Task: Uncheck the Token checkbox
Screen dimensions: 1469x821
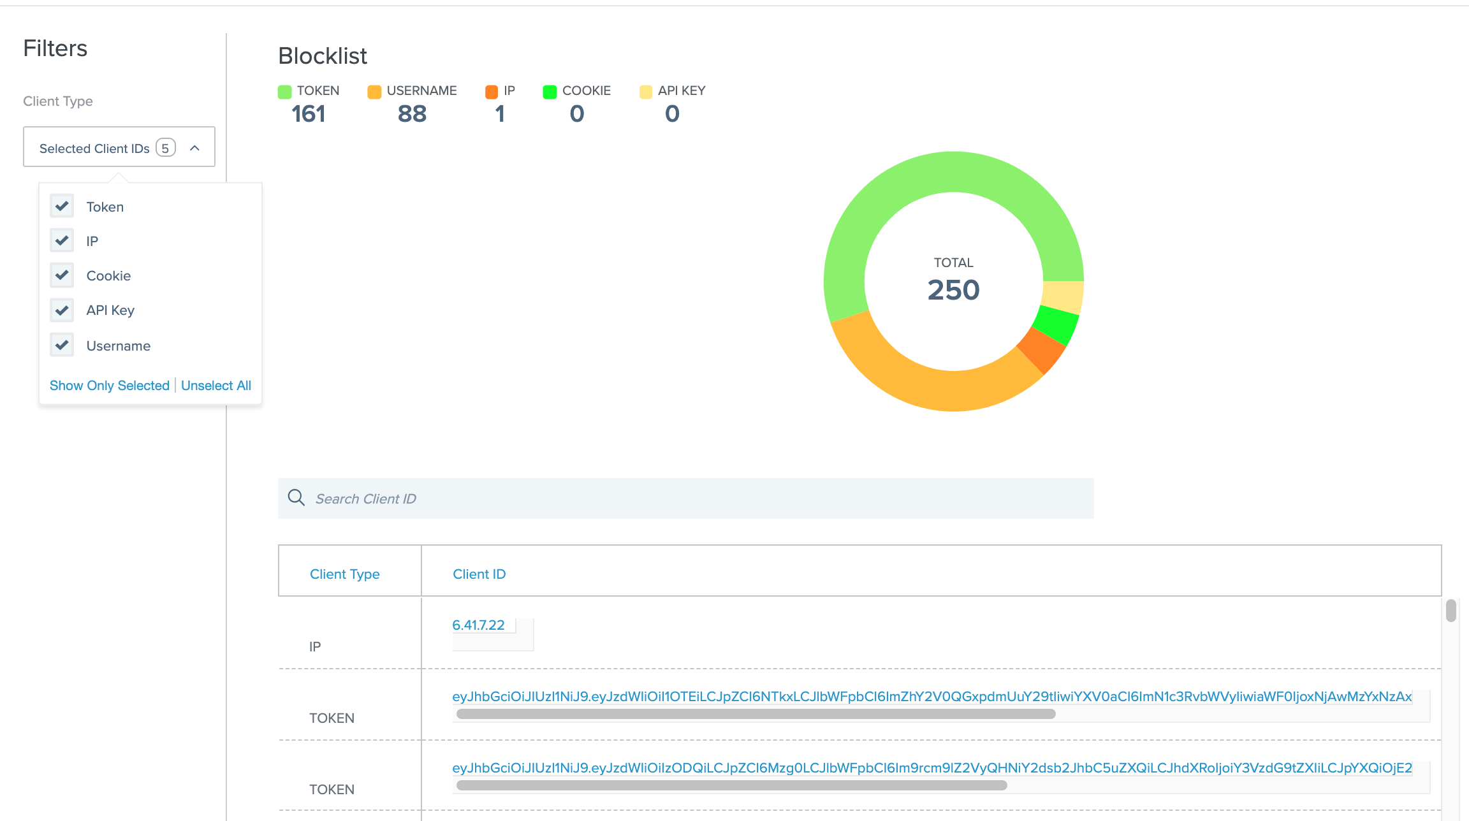Action: [x=62, y=206]
